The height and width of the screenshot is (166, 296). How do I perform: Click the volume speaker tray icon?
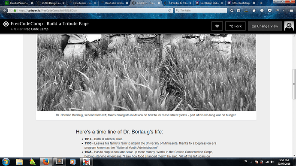point(272,162)
